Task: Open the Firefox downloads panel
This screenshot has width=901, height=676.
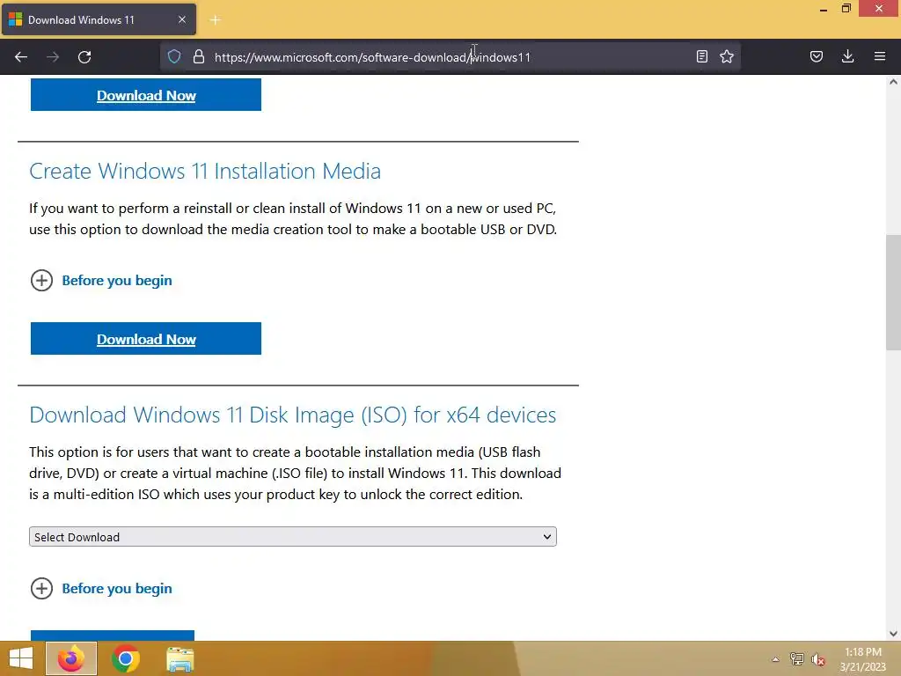Action: pos(847,56)
